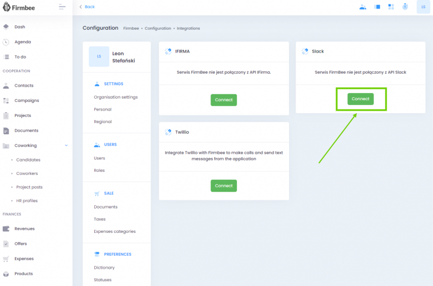Viewport: 433px width, 286px height.
Task: Open Project posts under Coworking
Action: point(29,187)
